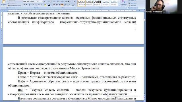Viewport: 182px width, 102px height.
Task: Select Justify alignment button
Action: click(x=62, y=5)
